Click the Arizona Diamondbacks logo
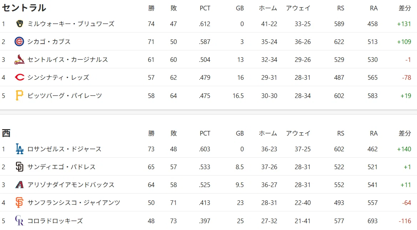417x230 pixels. click(19, 185)
